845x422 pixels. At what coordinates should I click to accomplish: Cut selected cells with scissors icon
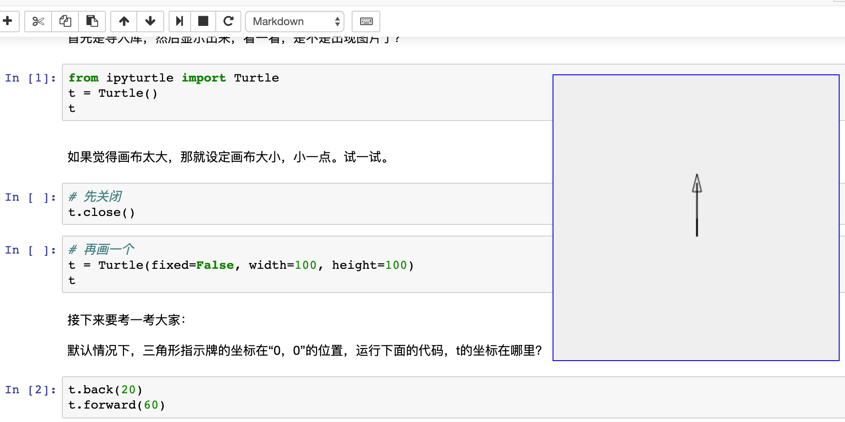tap(38, 21)
